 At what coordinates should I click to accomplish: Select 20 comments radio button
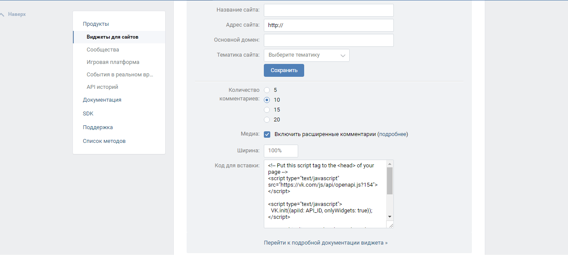point(267,120)
